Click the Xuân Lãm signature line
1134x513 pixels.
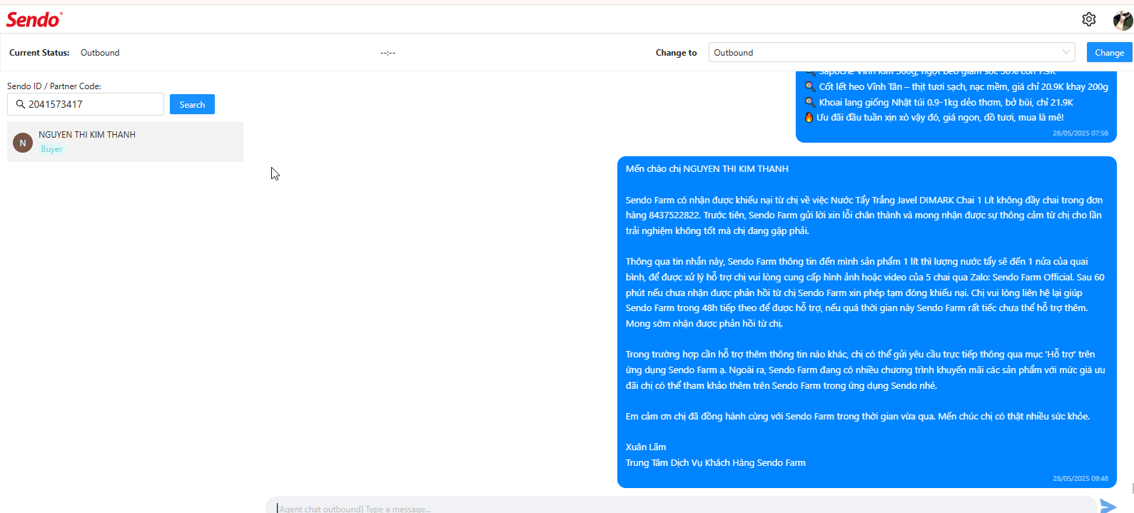tap(646, 447)
